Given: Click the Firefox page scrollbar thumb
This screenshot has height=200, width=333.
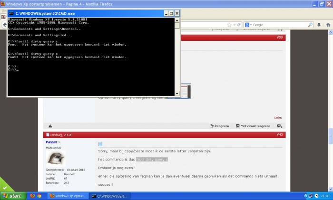Looking at the screenshot, I should coord(331,136).
